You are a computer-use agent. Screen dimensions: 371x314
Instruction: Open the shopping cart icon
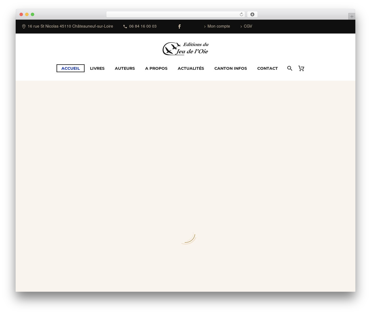tap(301, 68)
